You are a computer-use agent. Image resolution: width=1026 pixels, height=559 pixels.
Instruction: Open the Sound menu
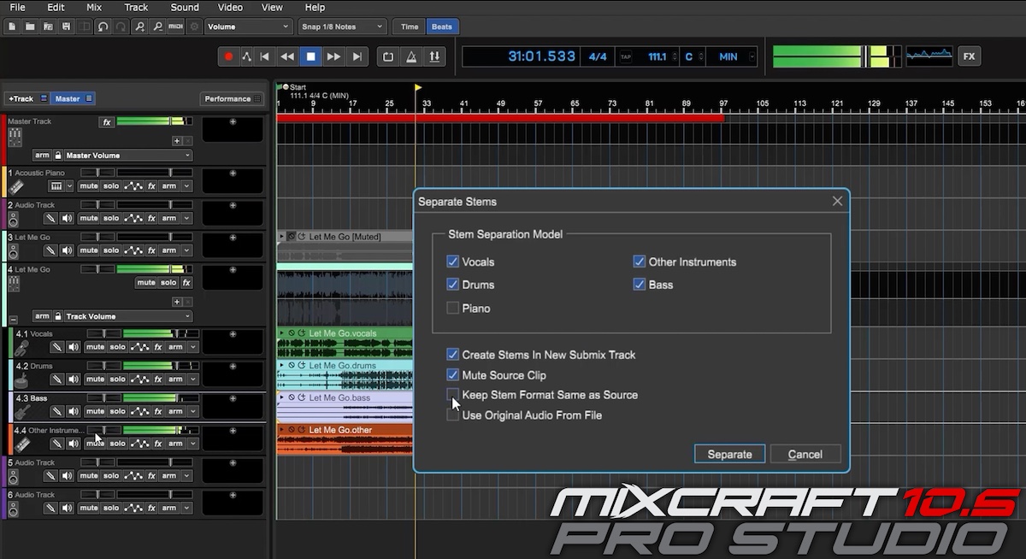click(184, 8)
